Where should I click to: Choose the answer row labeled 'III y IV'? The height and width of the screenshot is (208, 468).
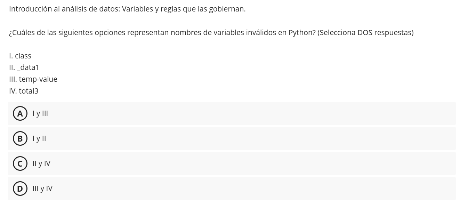click(42, 188)
